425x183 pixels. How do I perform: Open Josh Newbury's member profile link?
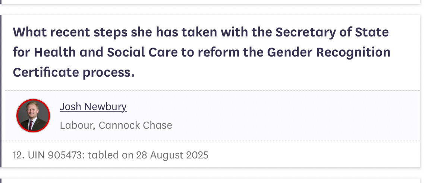[x=93, y=107]
